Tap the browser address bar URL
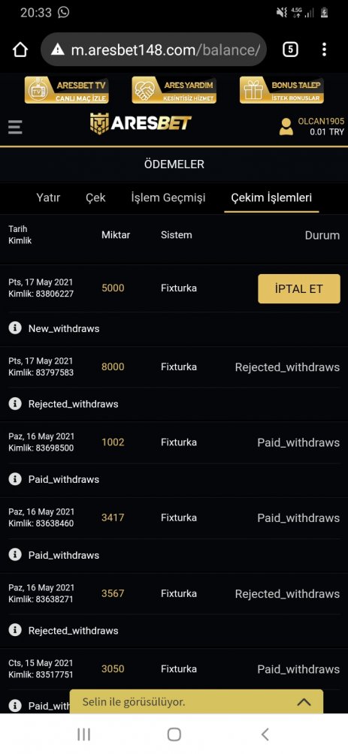Viewport: 348px width, 754px height. [x=165, y=50]
